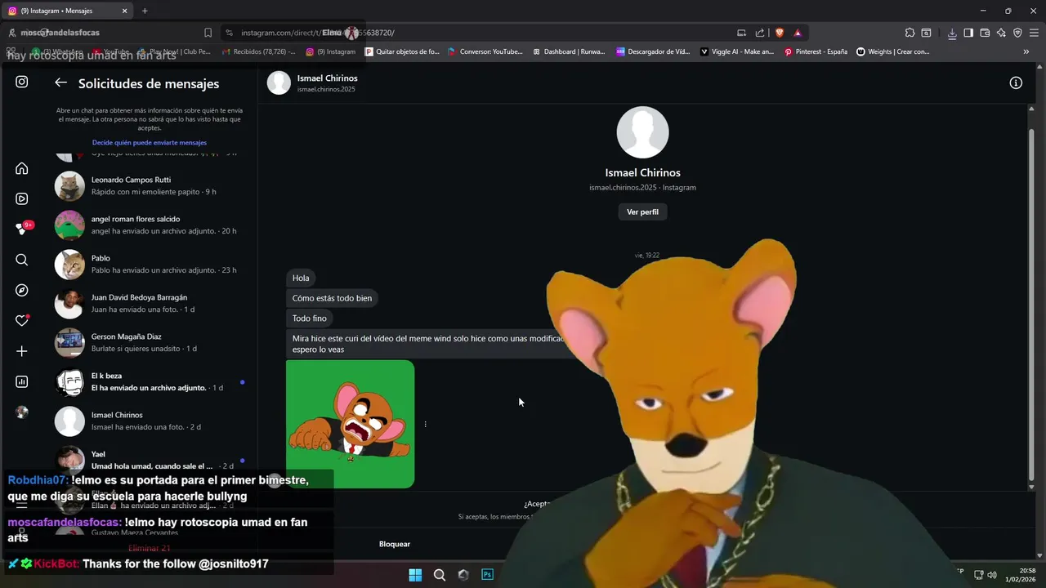The width and height of the screenshot is (1046, 588).
Task: Click Decide quién puede enviarte mensajes link
Action: point(150,142)
